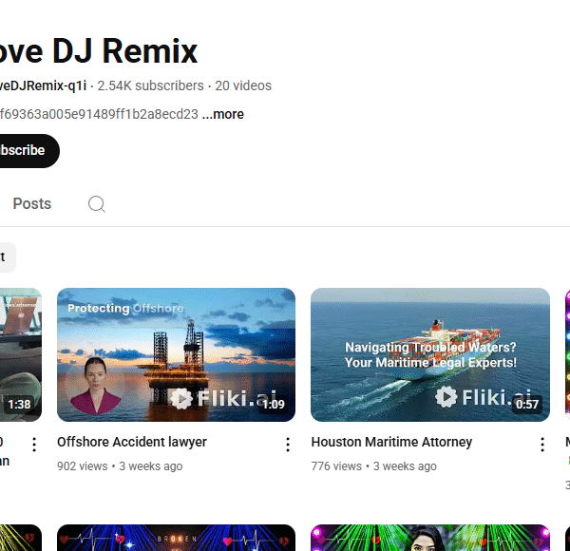570x551 pixels.
Task: Click the '2.54K subscribers' text
Action: pos(150,85)
